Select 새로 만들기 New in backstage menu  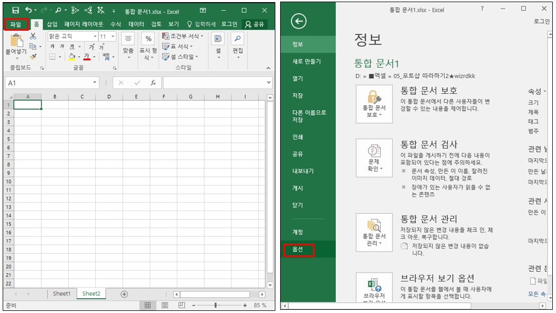coord(308,61)
